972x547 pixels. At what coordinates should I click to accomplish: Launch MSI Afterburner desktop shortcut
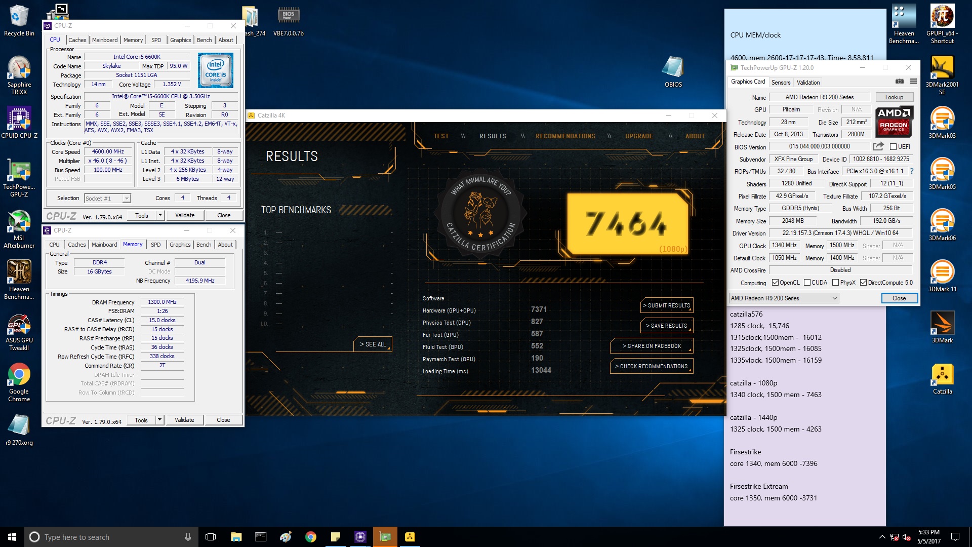(19, 229)
